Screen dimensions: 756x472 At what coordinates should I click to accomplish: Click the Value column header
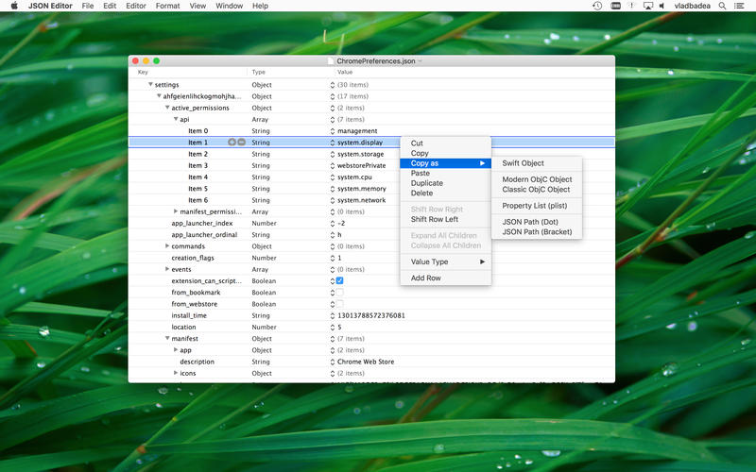[345, 72]
